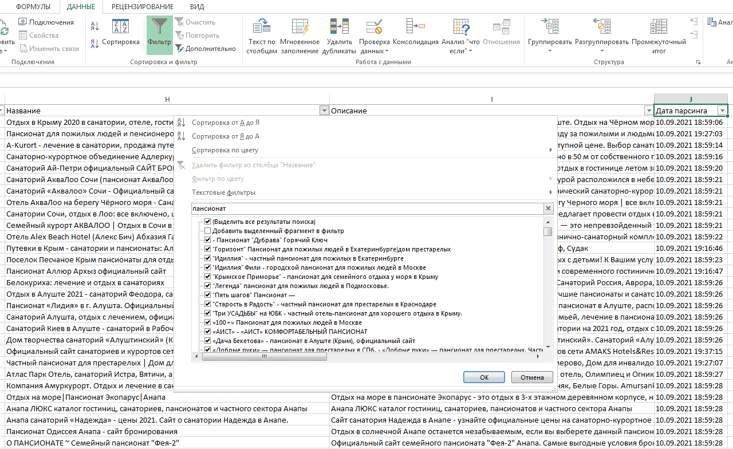Screen dimensions: 733x449
Task: Sort descending Z to A icon
Action: point(95,43)
